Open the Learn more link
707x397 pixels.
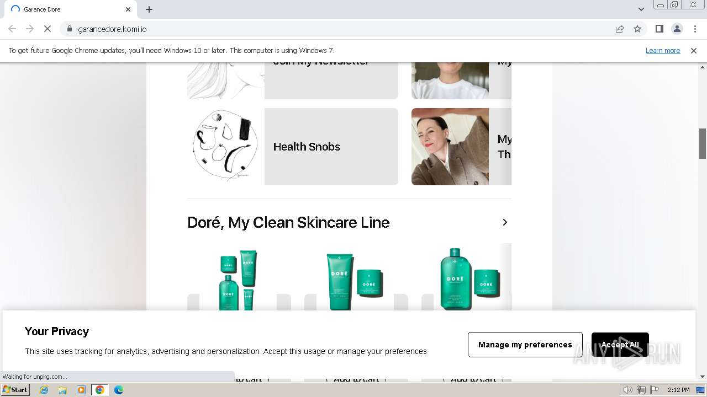point(663,50)
